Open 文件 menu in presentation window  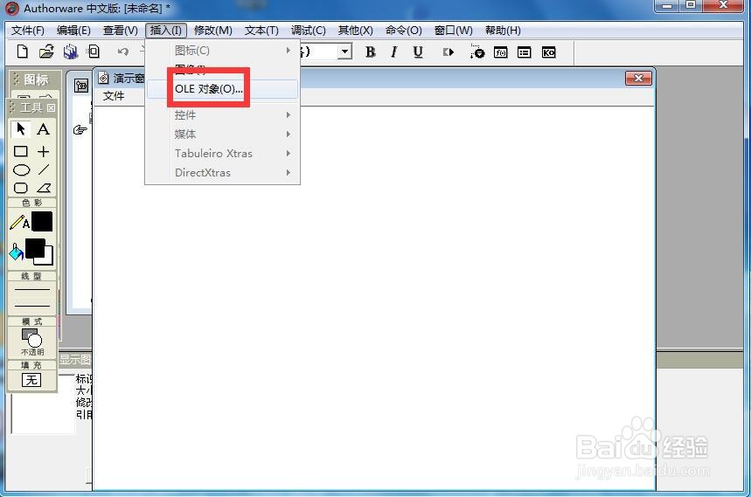point(114,96)
